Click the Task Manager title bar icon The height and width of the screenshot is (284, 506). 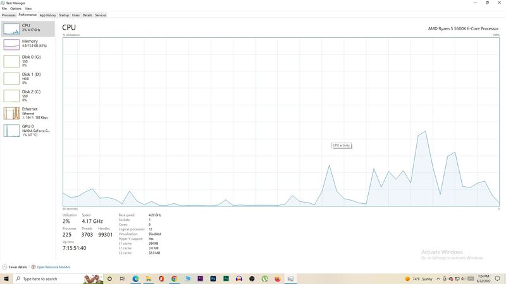click(x=3, y=3)
